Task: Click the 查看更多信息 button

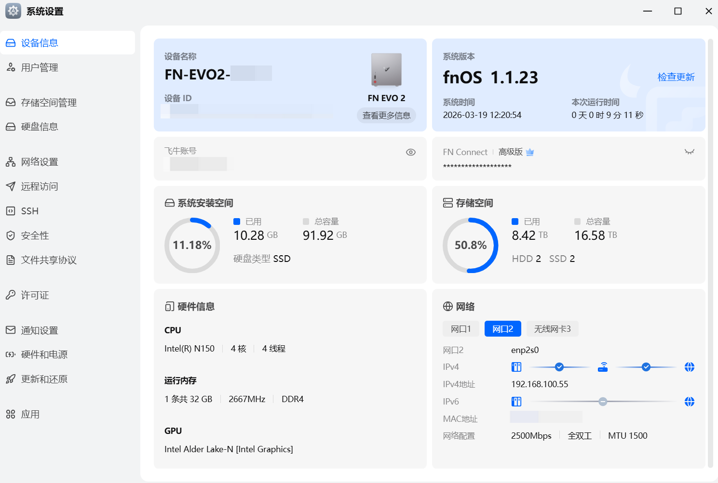Action: coord(387,116)
